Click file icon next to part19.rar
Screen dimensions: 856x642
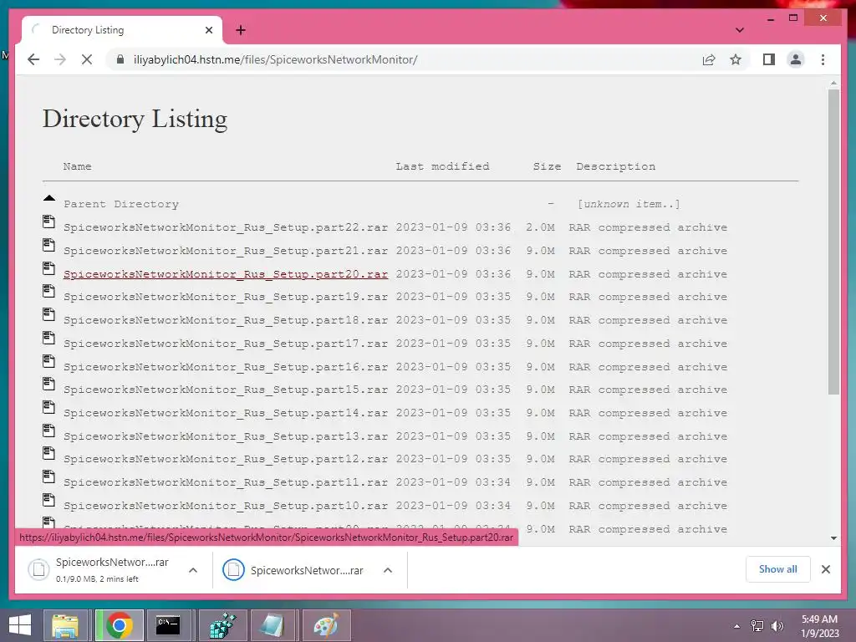coord(49,291)
